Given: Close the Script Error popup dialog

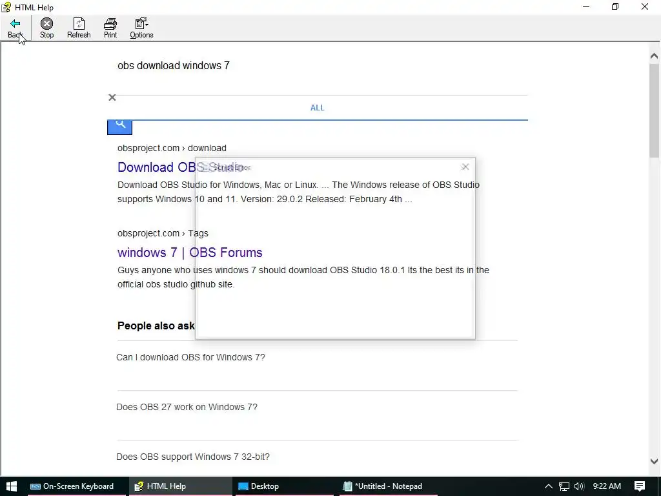Looking at the screenshot, I should [465, 167].
